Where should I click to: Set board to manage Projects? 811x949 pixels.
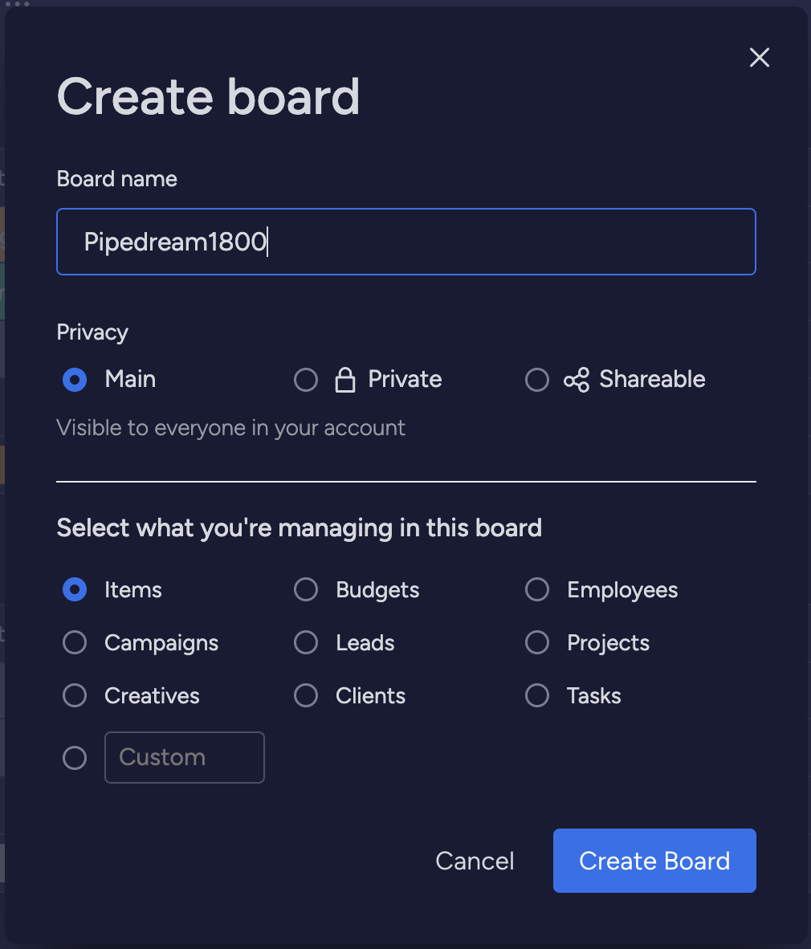click(x=537, y=642)
